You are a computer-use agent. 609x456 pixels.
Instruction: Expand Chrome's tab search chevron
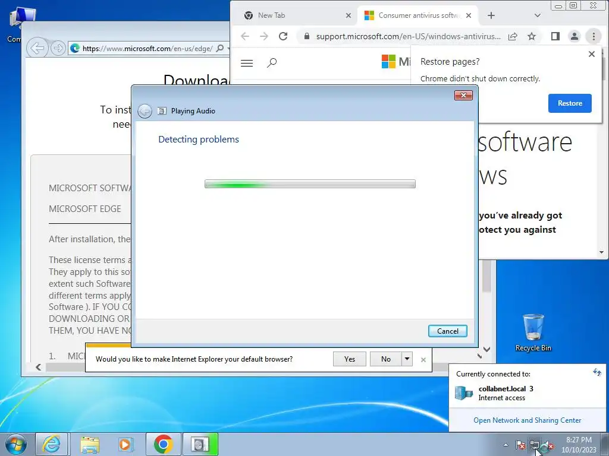click(538, 15)
